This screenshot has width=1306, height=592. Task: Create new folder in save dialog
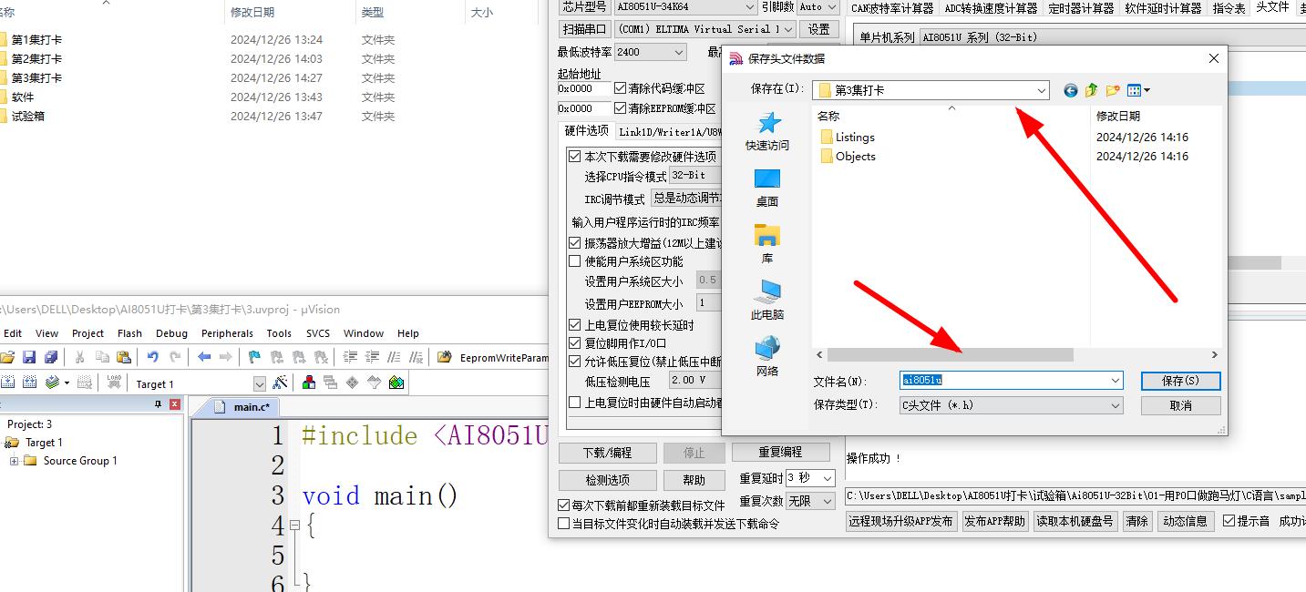(1113, 90)
